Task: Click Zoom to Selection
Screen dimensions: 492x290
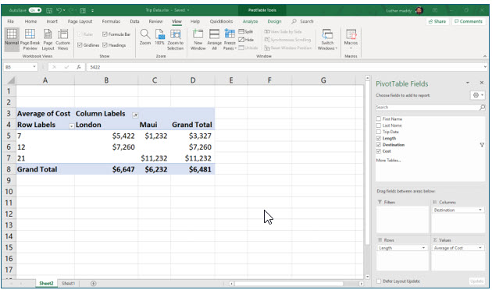Action: click(175, 40)
